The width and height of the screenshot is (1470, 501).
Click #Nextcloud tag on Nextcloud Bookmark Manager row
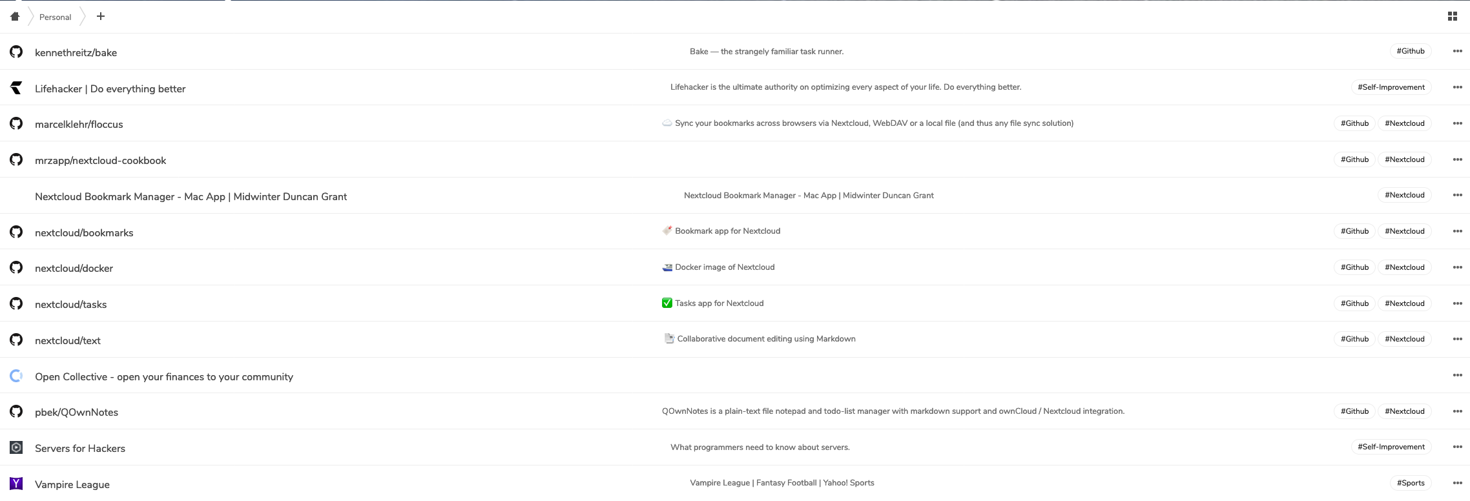click(1405, 195)
